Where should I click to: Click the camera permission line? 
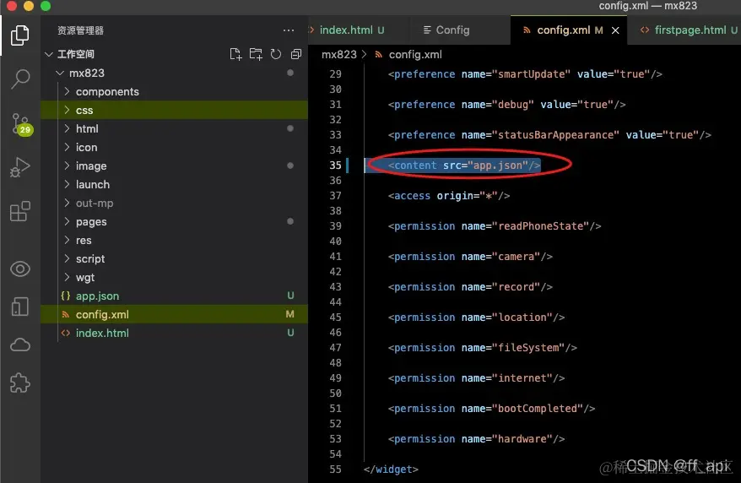coord(470,257)
